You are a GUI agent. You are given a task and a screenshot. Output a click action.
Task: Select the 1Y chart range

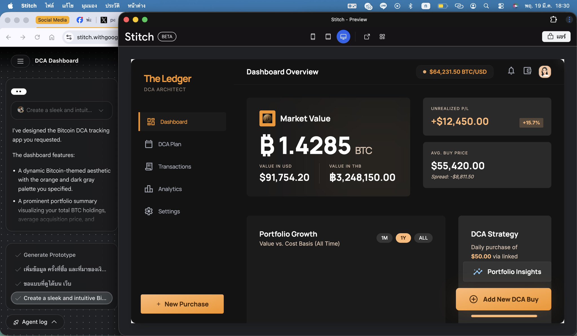click(403, 238)
